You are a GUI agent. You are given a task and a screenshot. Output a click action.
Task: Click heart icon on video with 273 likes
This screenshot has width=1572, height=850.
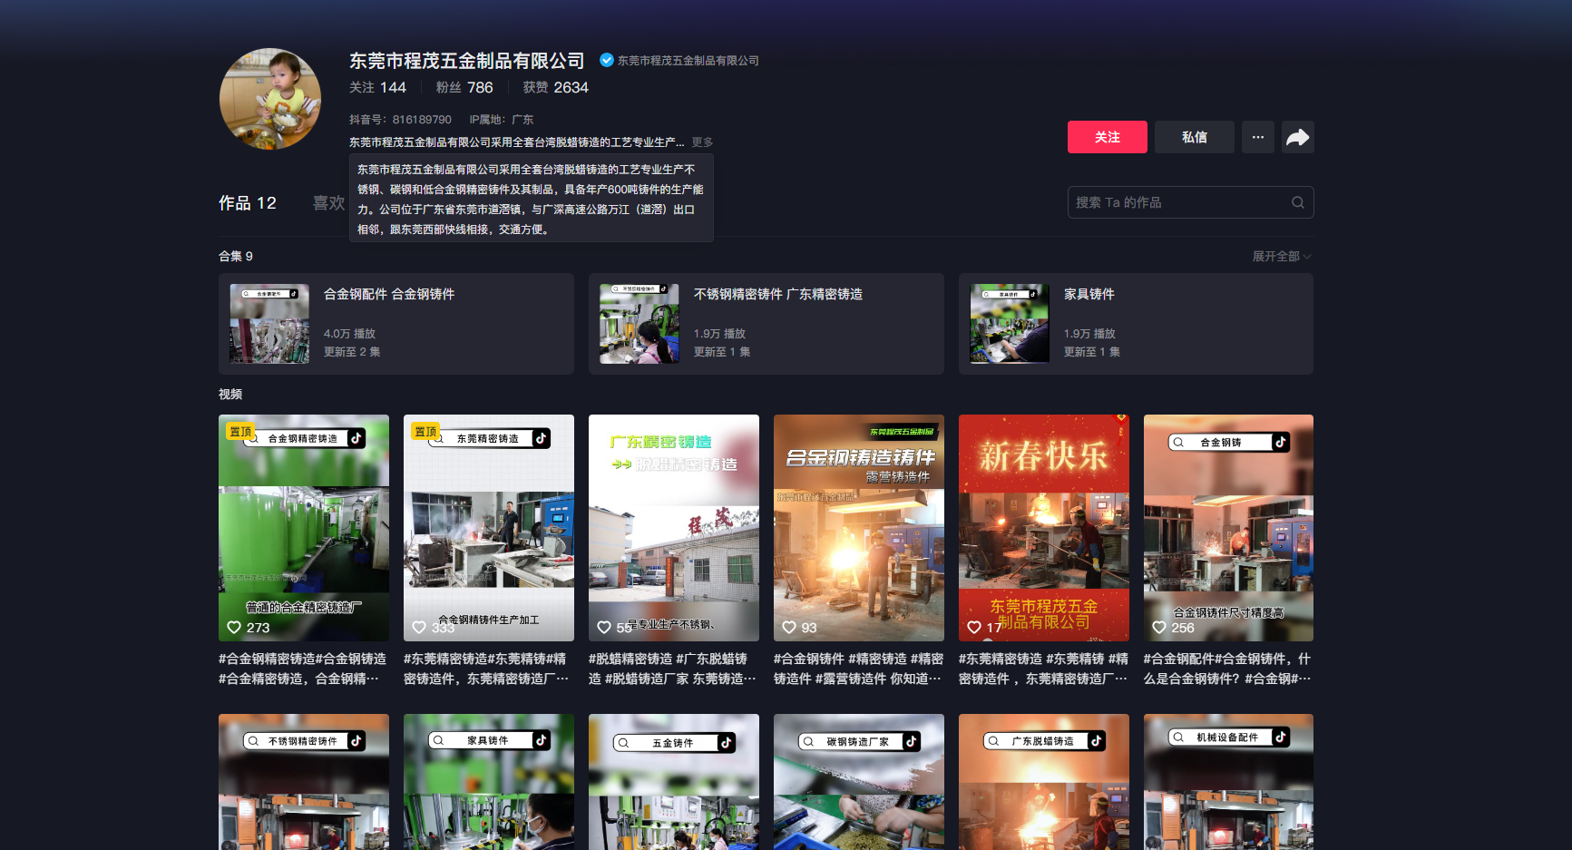coord(234,628)
